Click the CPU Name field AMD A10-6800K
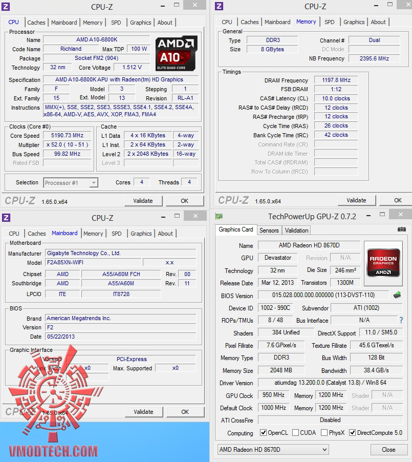 [97, 39]
